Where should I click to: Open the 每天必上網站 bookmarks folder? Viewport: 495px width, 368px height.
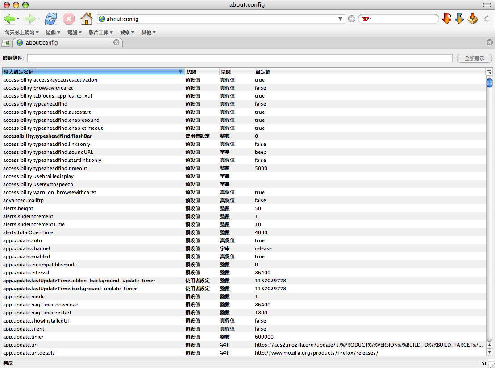point(22,33)
